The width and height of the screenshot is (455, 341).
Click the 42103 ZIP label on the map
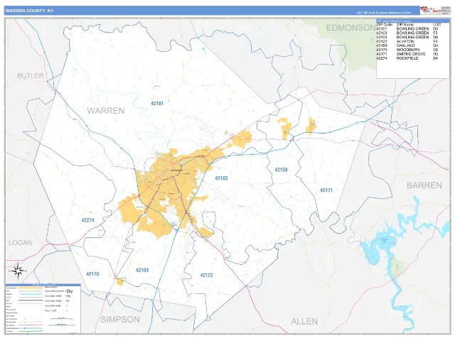(x=221, y=178)
